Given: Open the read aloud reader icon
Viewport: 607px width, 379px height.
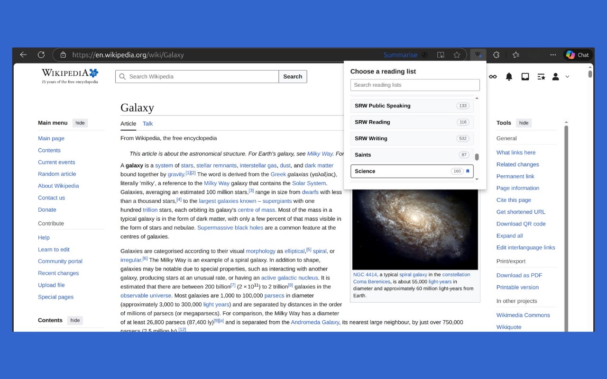Looking at the screenshot, I should coord(441,55).
